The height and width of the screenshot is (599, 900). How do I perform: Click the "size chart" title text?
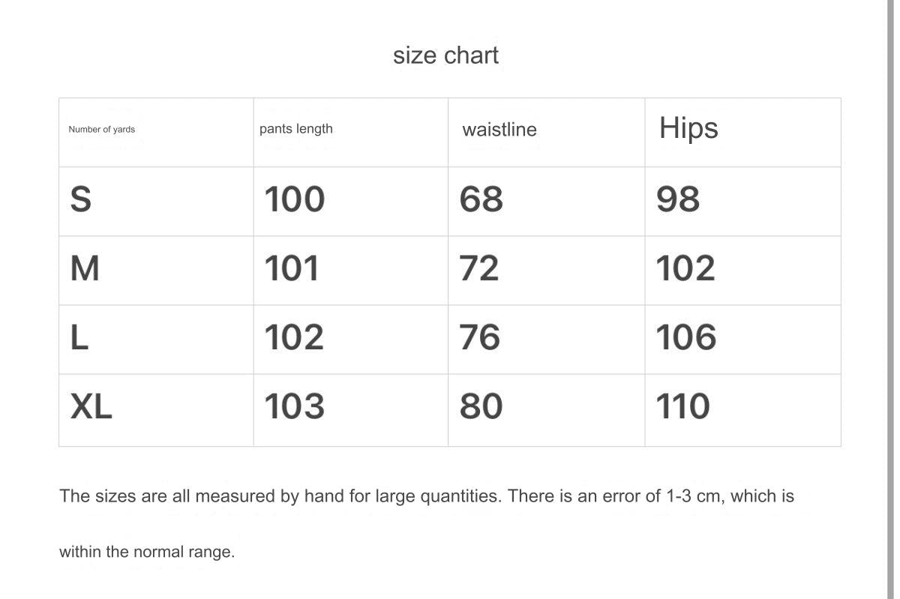tap(445, 55)
